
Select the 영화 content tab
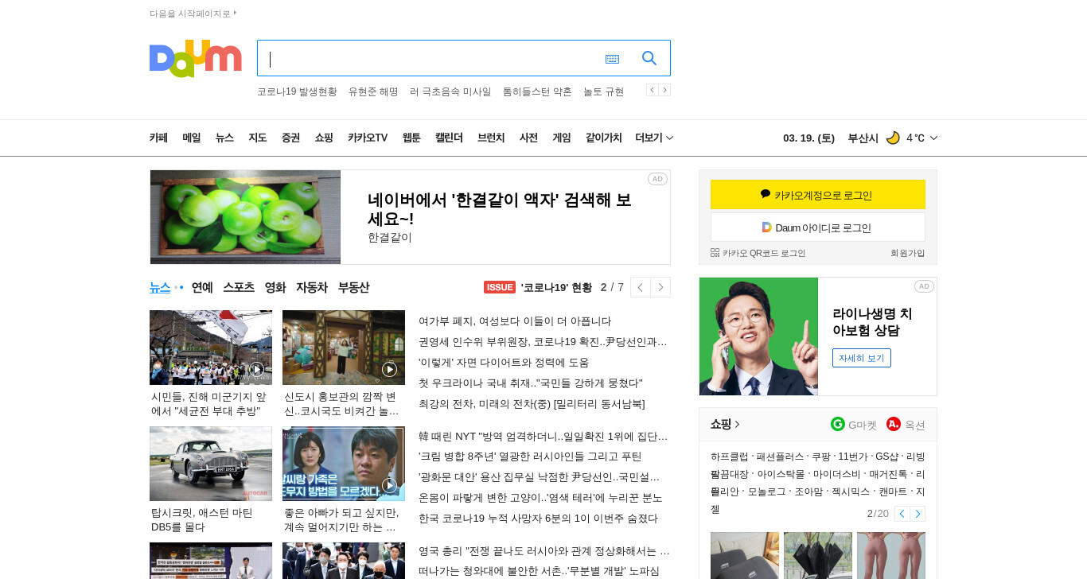coord(275,287)
